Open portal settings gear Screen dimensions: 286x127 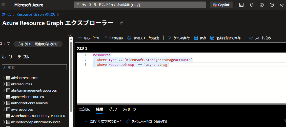(x=262, y=5)
